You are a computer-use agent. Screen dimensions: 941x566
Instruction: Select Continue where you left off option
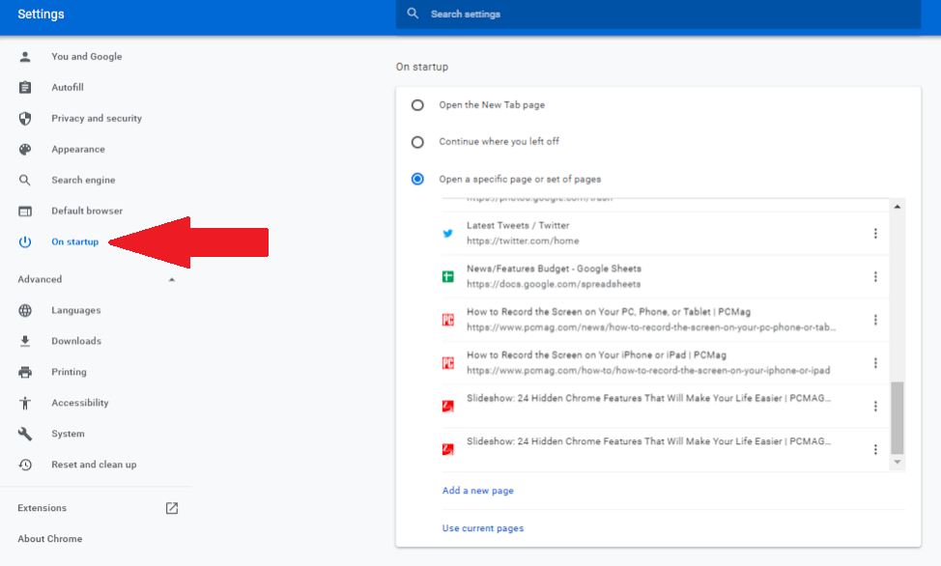click(417, 142)
